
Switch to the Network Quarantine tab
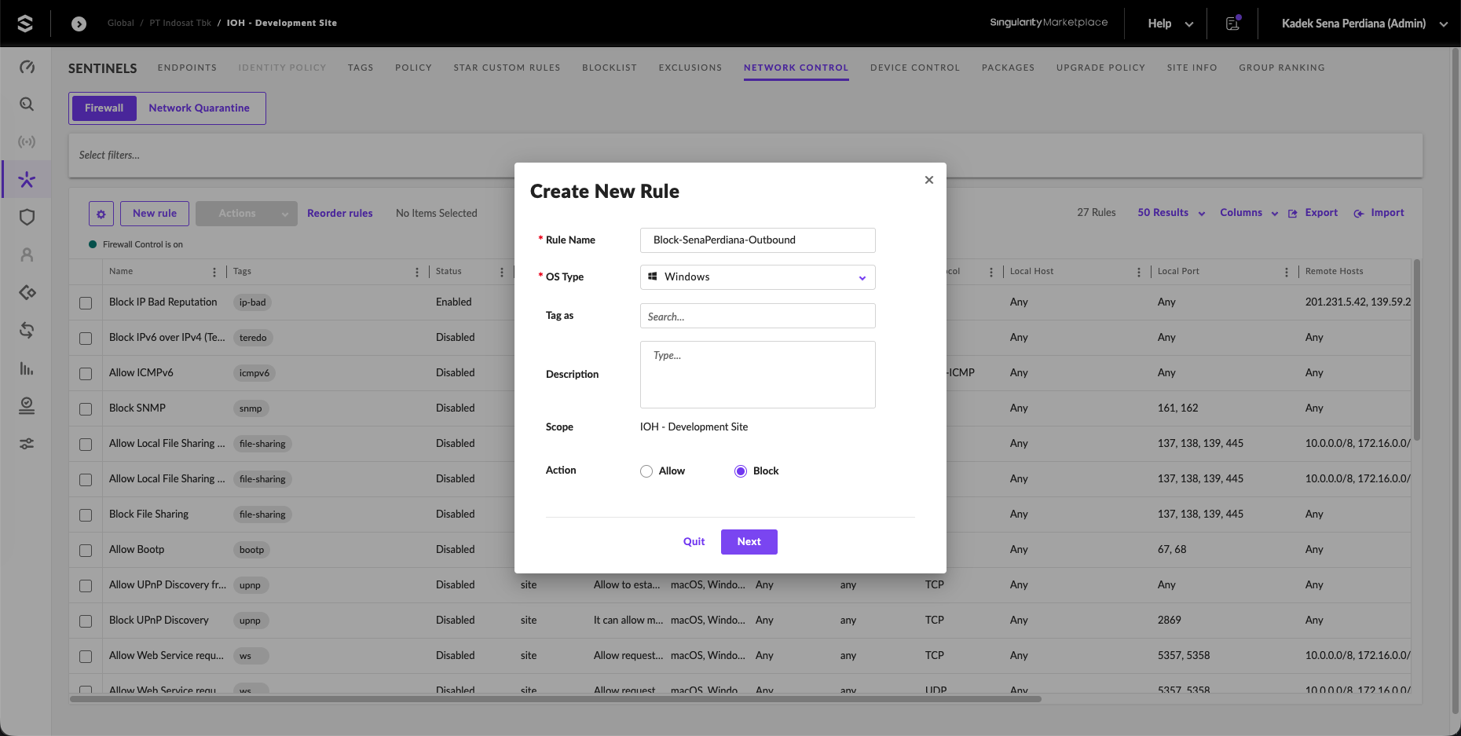(200, 108)
